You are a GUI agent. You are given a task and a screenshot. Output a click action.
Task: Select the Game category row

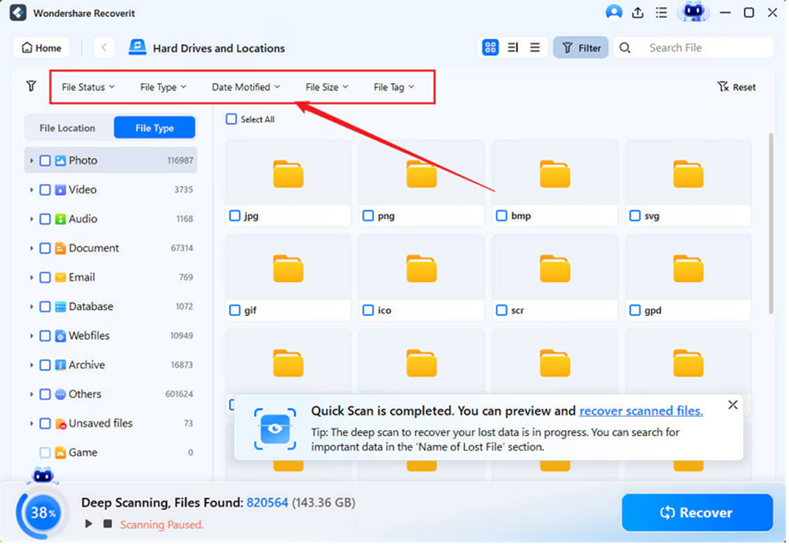click(x=111, y=454)
